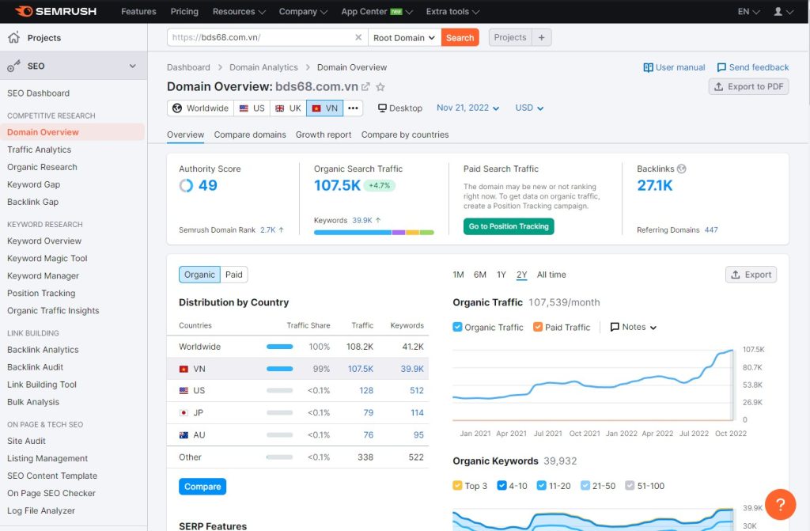The width and height of the screenshot is (810, 531).
Task: Click Go to Position Tracking button
Action: coord(509,226)
